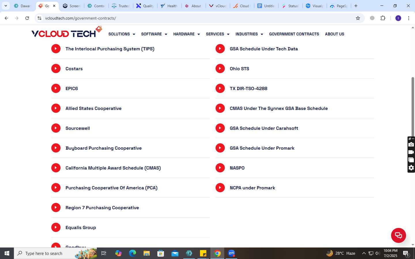415x259 pixels.
Task: Open Microsoft Edge from the taskbar
Action: pyautogui.click(x=133, y=253)
